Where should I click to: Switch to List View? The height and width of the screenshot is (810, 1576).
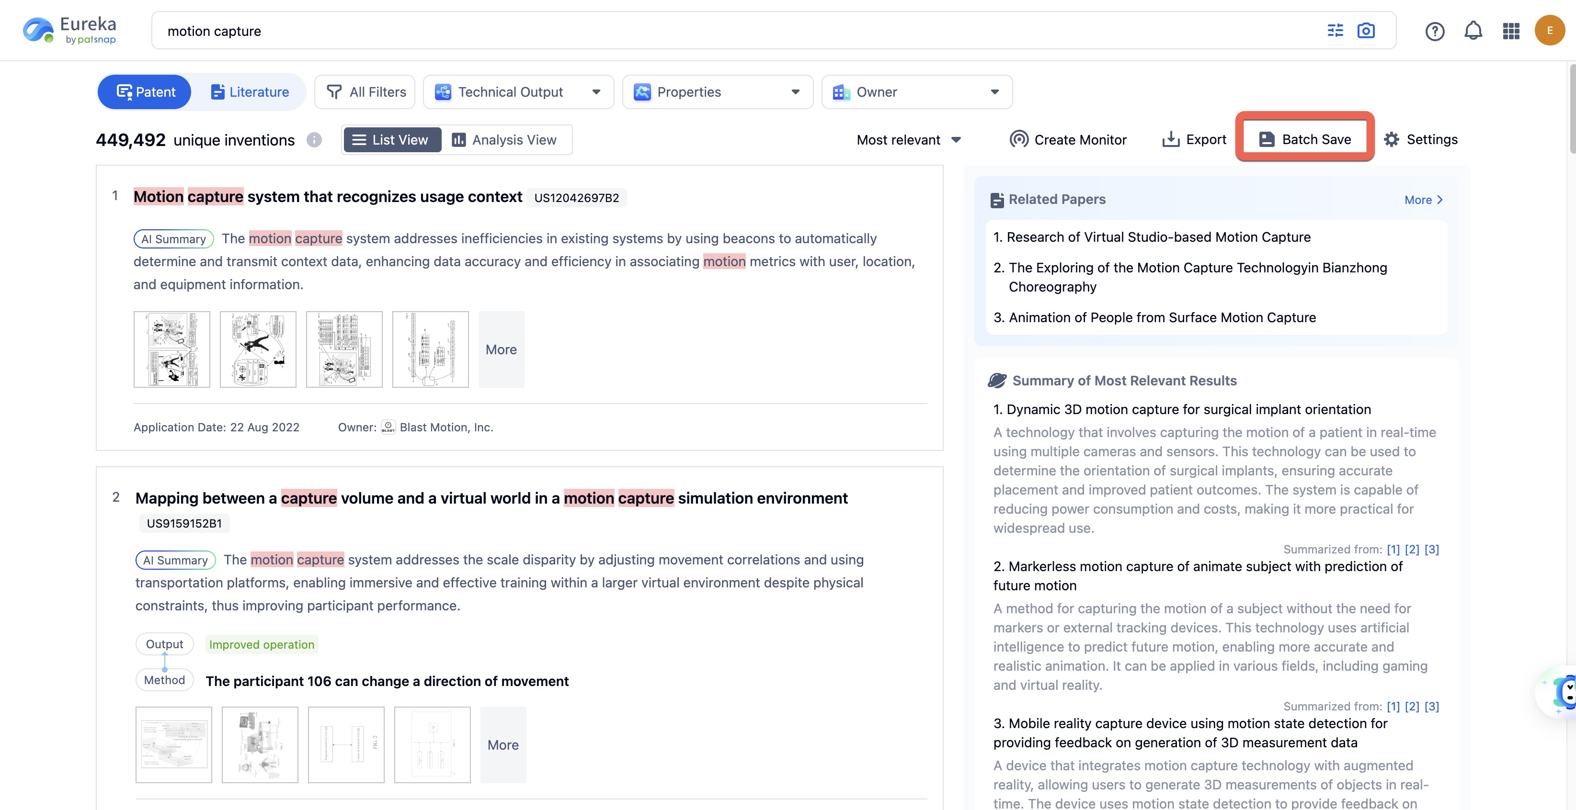click(x=391, y=140)
